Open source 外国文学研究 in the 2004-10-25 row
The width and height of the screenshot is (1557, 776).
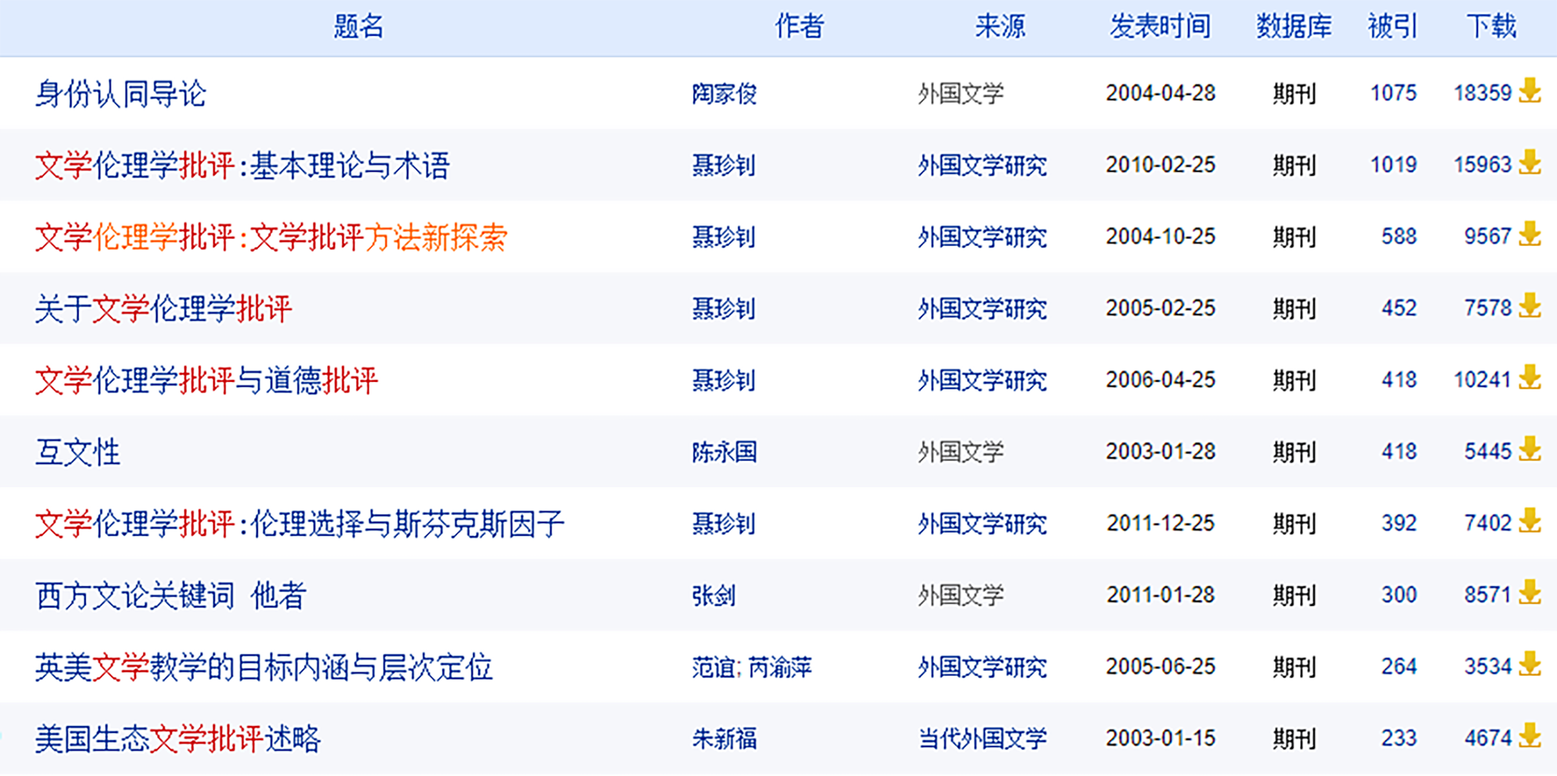[982, 237]
